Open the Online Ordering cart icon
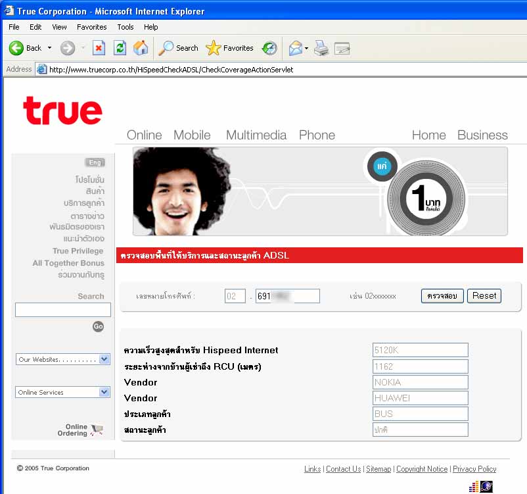 (97, 430)
